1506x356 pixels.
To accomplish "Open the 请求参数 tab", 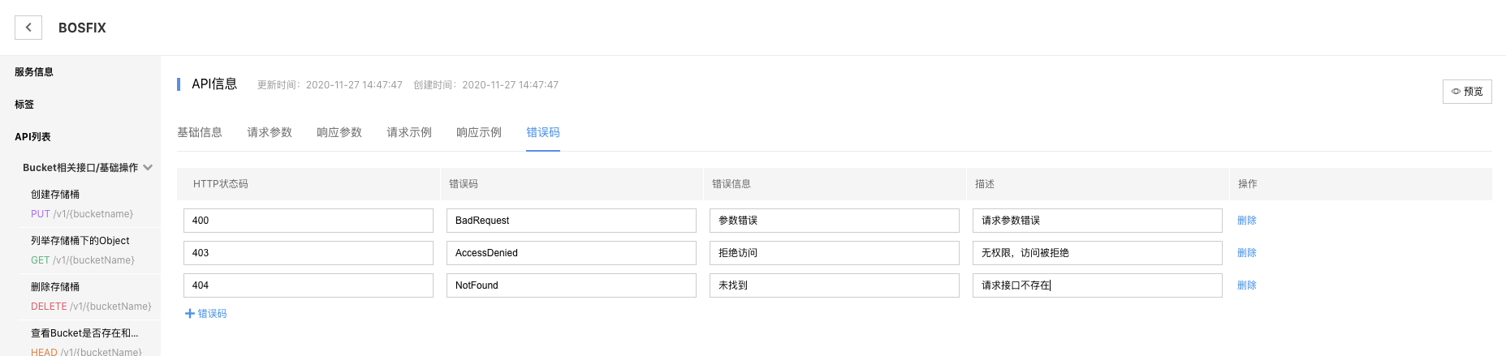I will [270, 132].
